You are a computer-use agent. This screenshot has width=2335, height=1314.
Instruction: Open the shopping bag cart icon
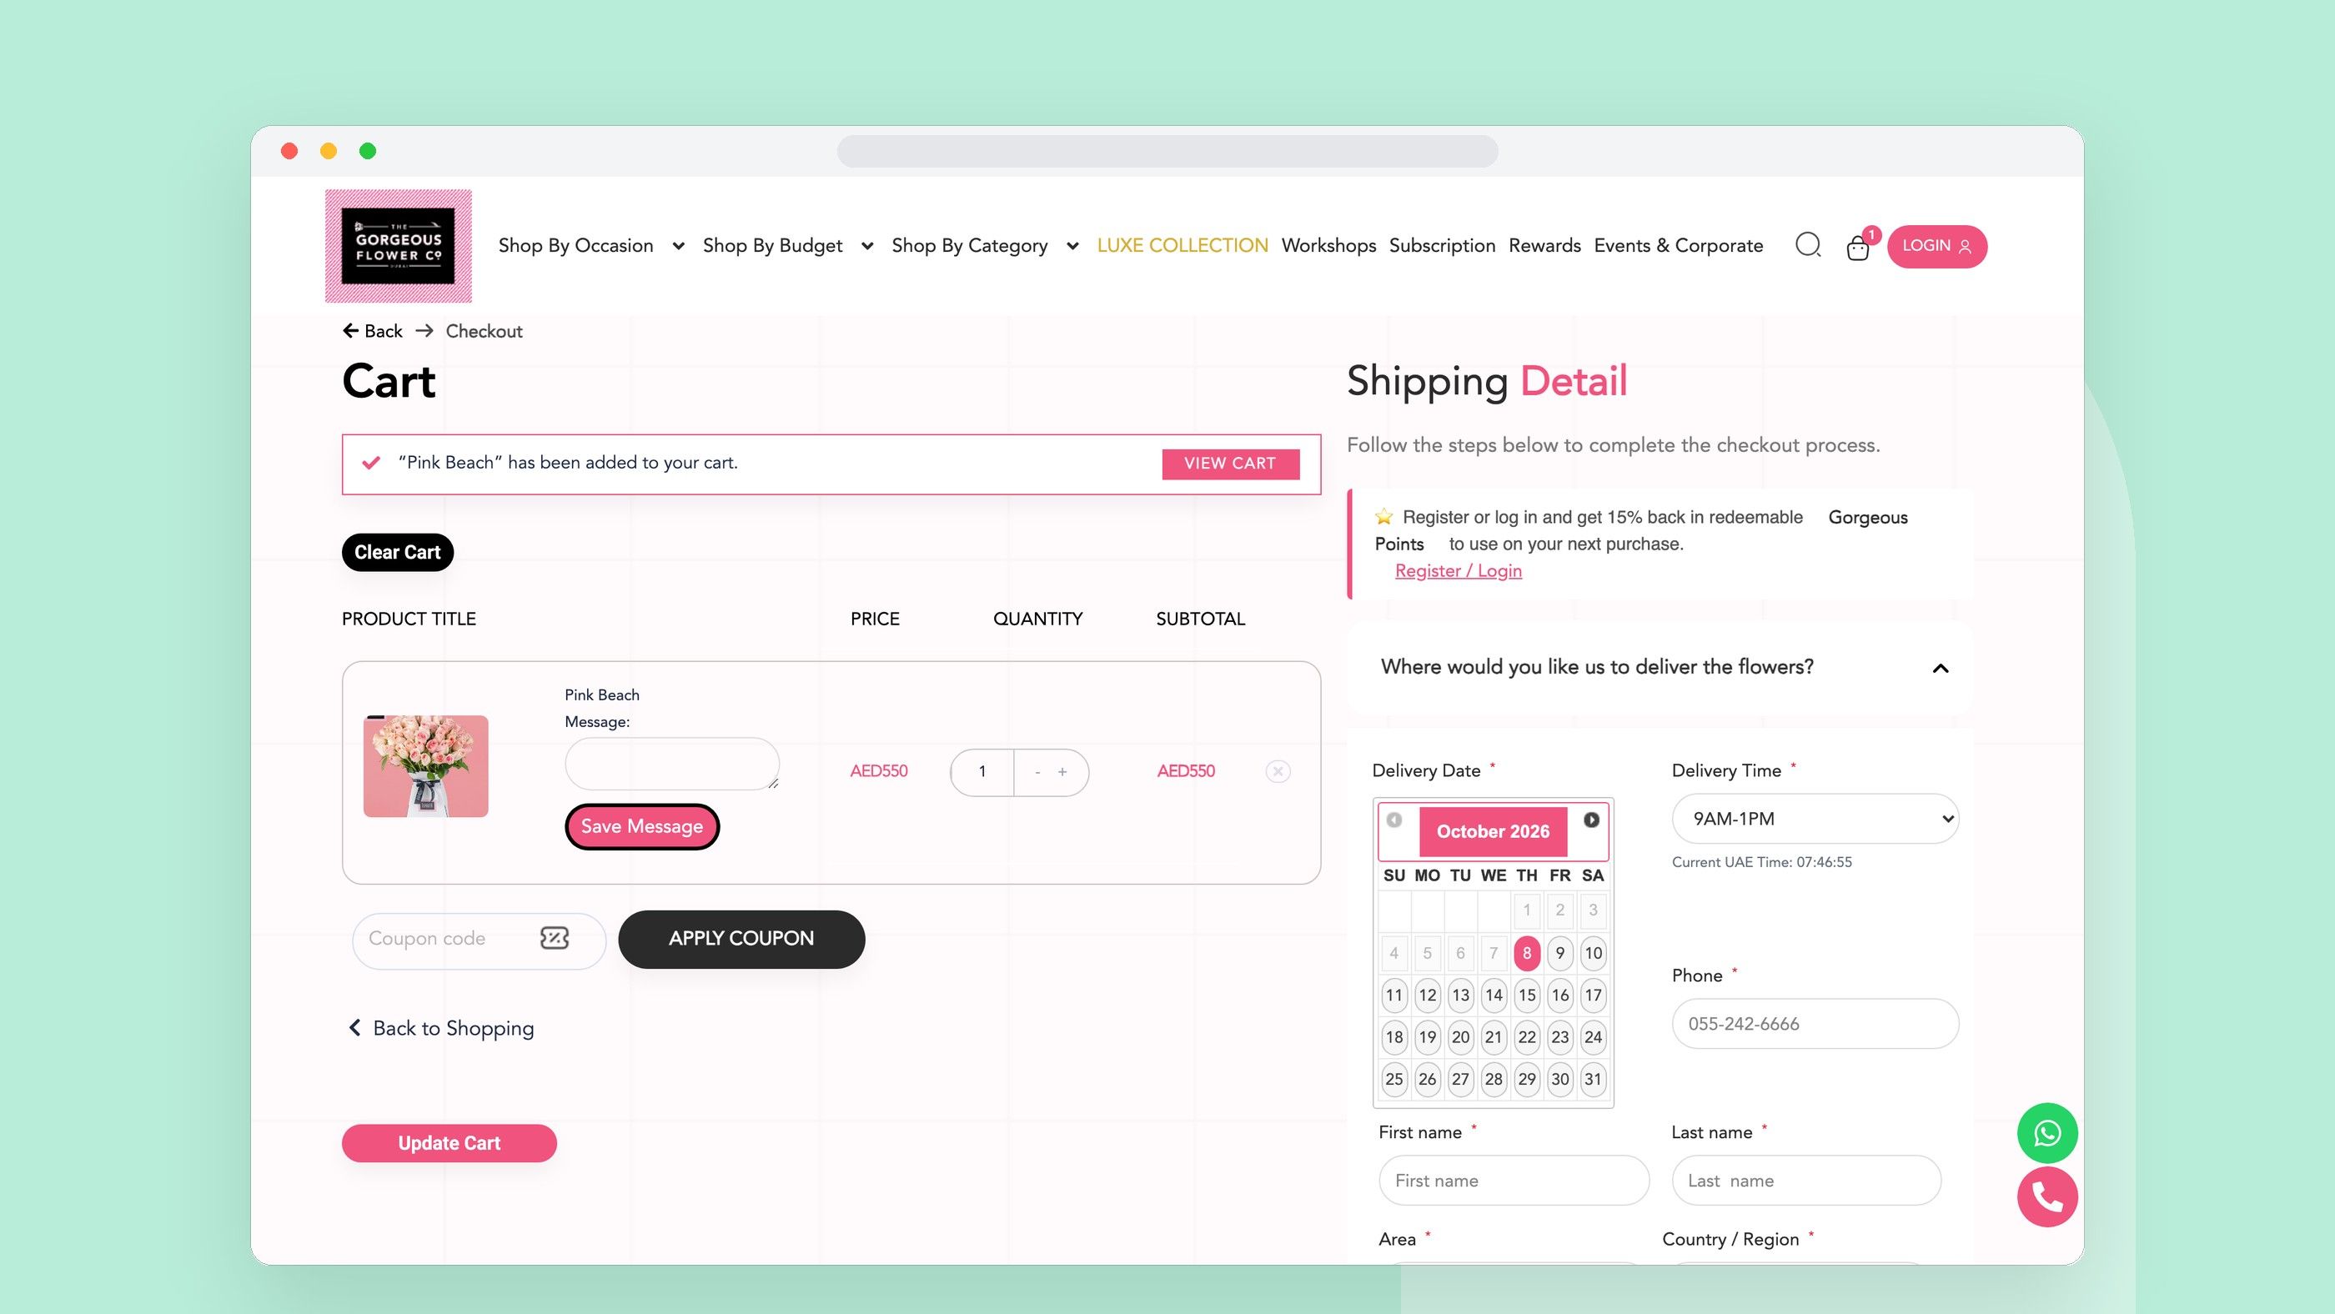(x=1857, y=248)
